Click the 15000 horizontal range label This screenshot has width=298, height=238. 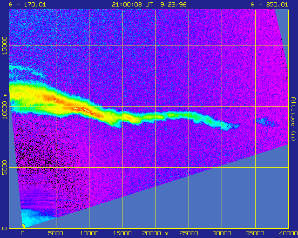(x=122, y=233)
